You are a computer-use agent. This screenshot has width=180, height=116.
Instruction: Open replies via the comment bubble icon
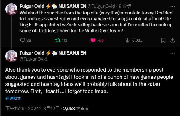(x=23, y=40)
